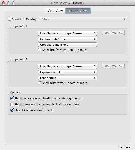Click Use Defaults for Loupe Info 2
Image resolution: width=135 pixels, height=150 pixels.
point(113,66)
